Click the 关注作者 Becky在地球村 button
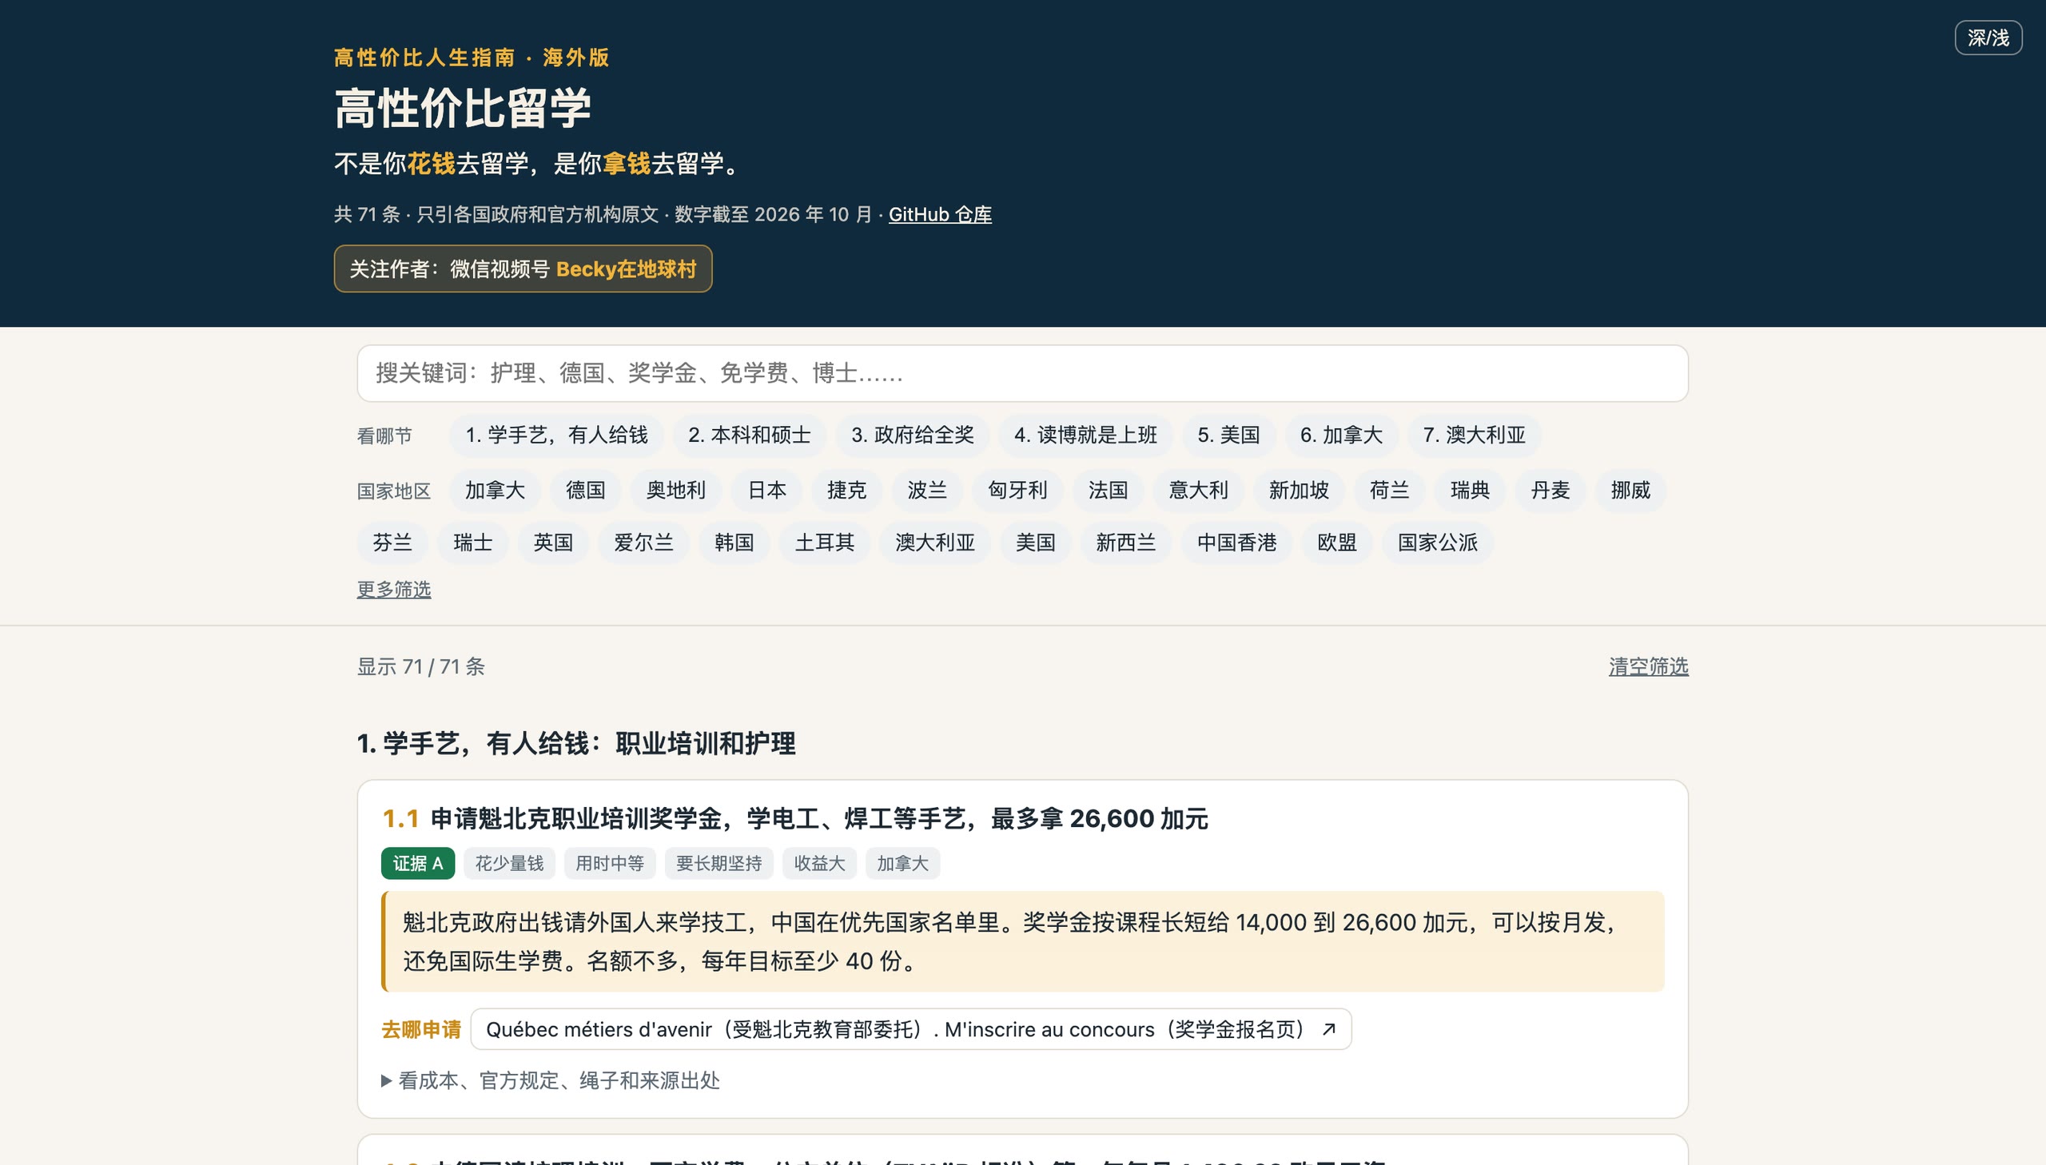2046x1165 pixels. point(523,268)
